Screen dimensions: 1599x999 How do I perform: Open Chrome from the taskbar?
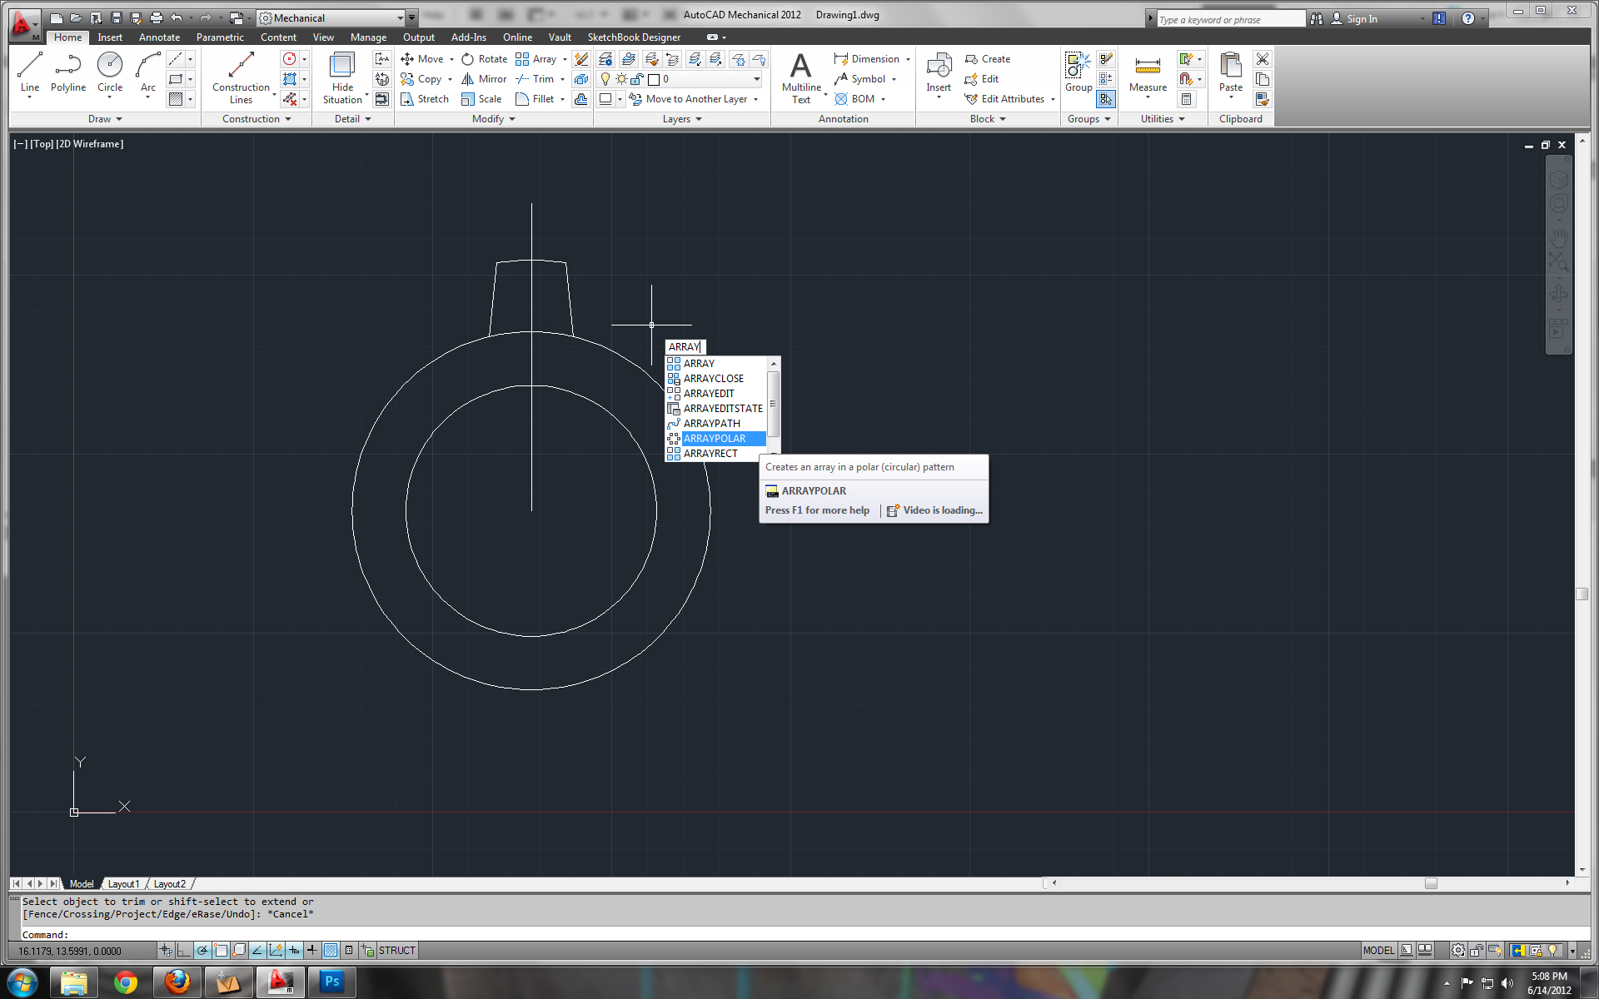(126, 982)
